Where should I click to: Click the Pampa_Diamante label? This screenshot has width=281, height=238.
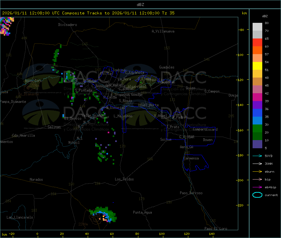[13, 102]
